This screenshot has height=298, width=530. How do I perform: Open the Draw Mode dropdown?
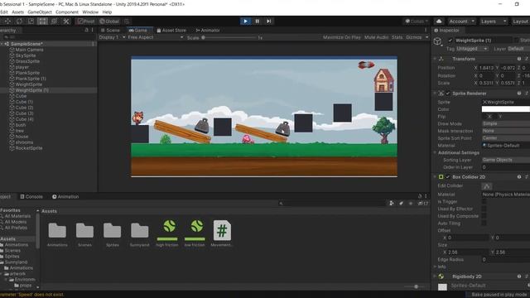pyautogui.click(x=506, y=123)
